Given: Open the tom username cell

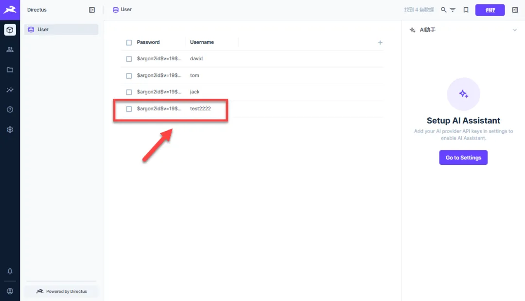Looking at the screenshot, I should coord(194,75).
